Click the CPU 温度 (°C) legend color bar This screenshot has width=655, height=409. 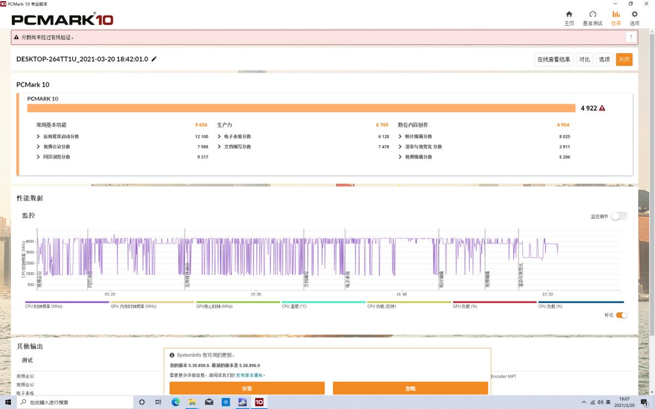tap(324, 302)
